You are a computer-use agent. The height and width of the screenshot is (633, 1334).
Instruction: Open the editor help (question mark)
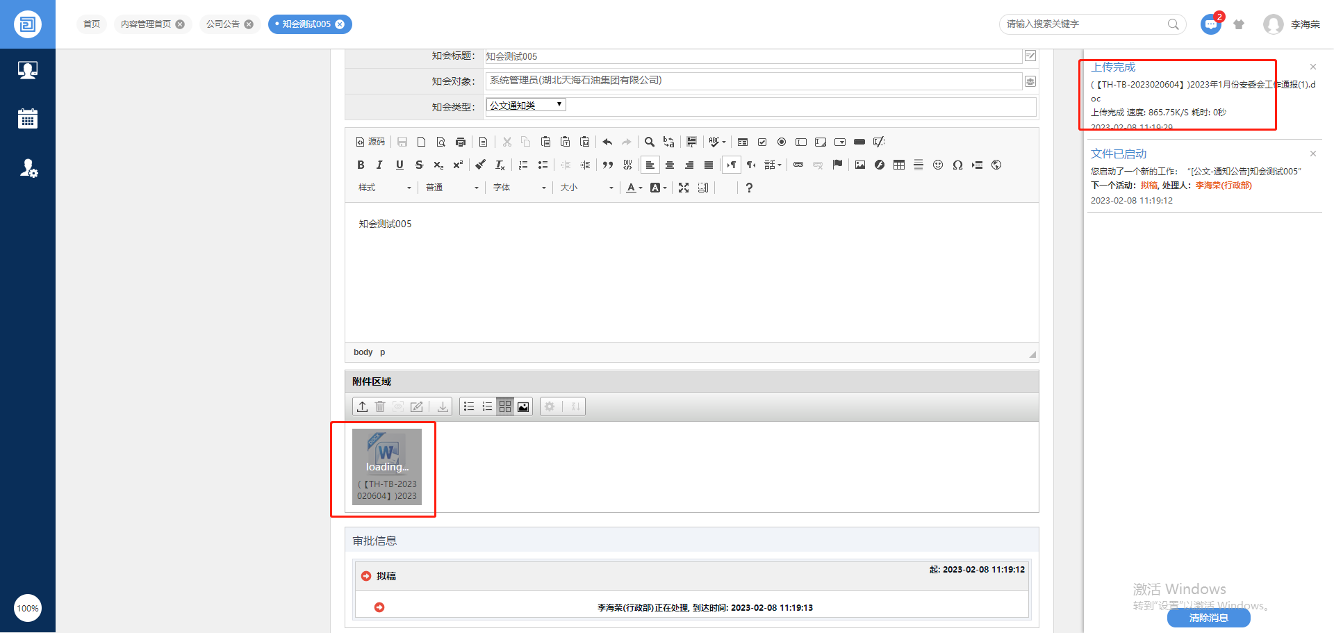[749, 188]
